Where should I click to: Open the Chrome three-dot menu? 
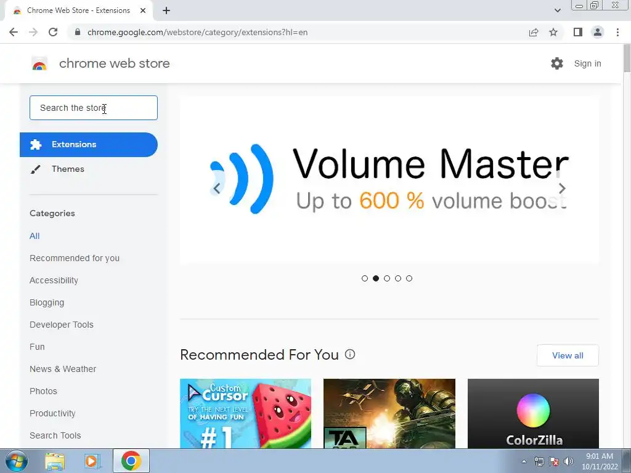click(x=617, y=32)
